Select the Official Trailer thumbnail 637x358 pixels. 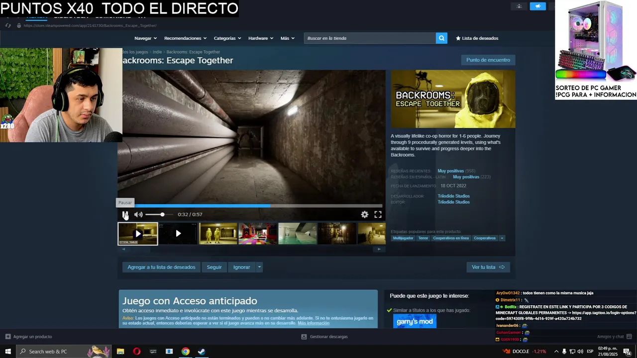point(138,234)
